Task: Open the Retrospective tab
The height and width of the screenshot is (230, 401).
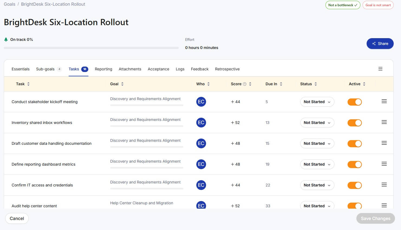Action: click(x=227, y=69)
